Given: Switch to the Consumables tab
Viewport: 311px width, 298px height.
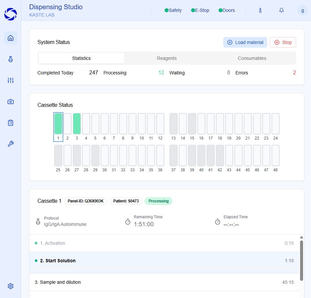Looking at the screenshot, I should pos(252,58).
